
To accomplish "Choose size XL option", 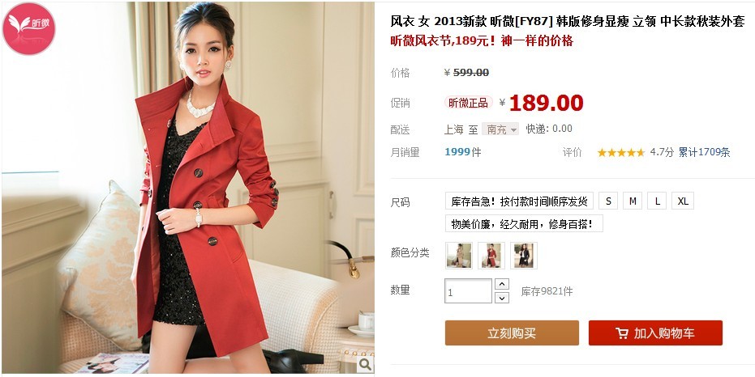I will click(x=683, y=201).
